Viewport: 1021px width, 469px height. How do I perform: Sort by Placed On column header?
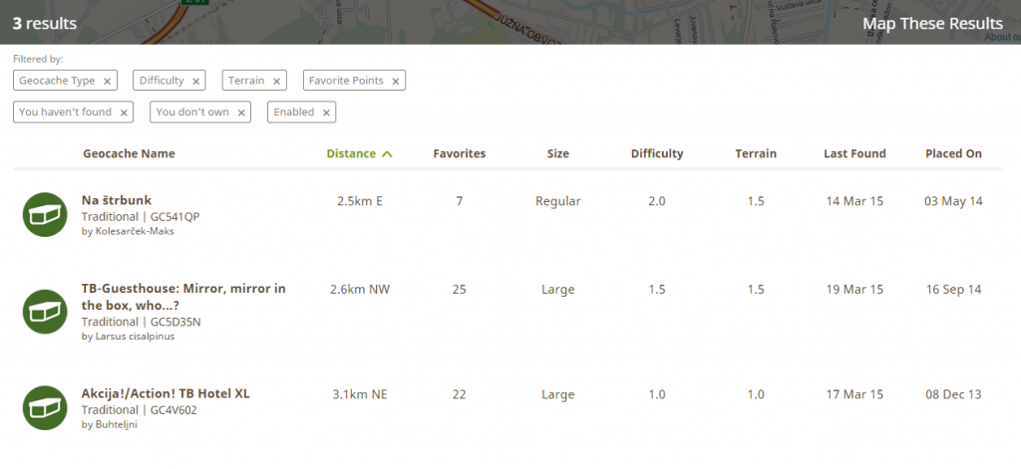[953, 154]
